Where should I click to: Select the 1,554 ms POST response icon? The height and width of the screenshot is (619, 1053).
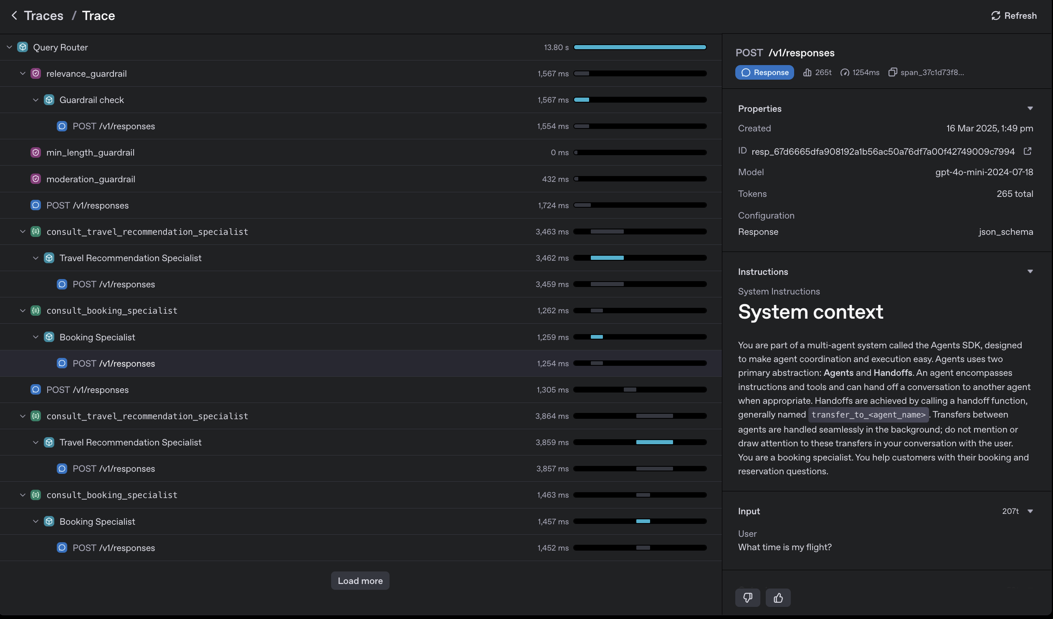coord(62,126)
